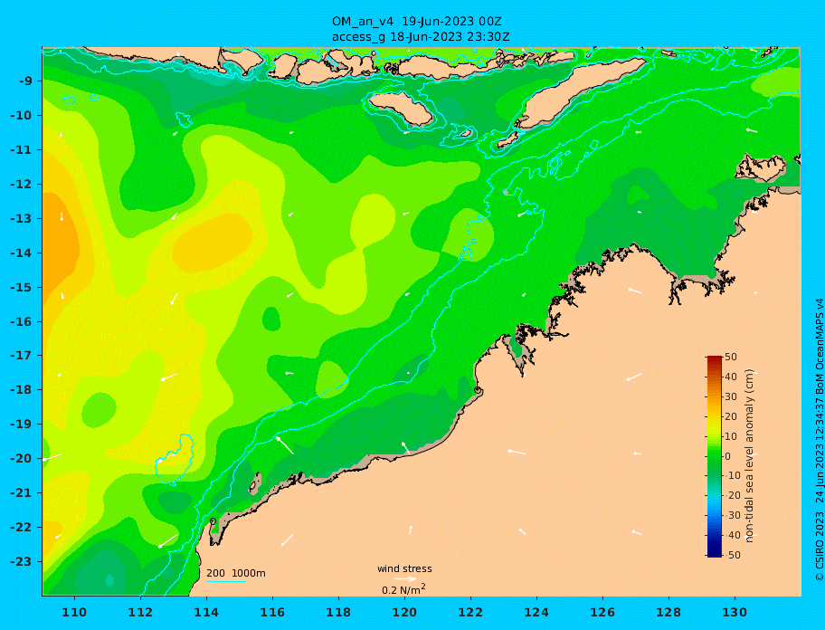Click longitude label 126
The width and height of the screenshot is (825, 630).
coord(602,612)
